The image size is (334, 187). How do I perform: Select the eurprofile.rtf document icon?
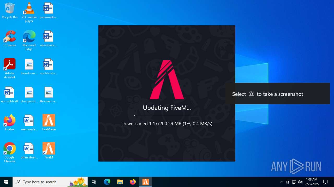tap(10, 95)
